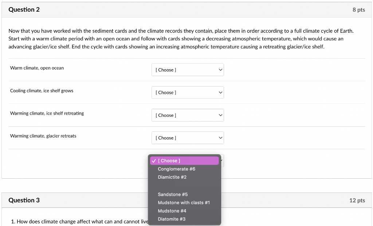Select Diatomite #3 at the list bottom
The width and height of the screenshot is (373, 226).
coord(171,219)
